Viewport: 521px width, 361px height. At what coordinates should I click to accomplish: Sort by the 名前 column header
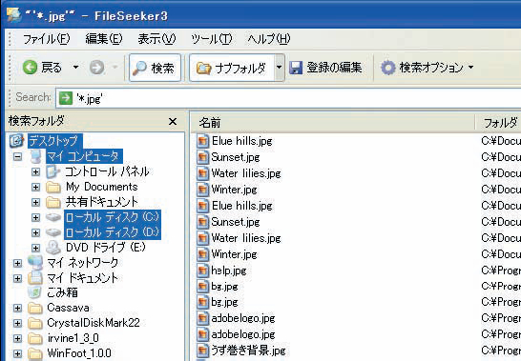(333, 123)
